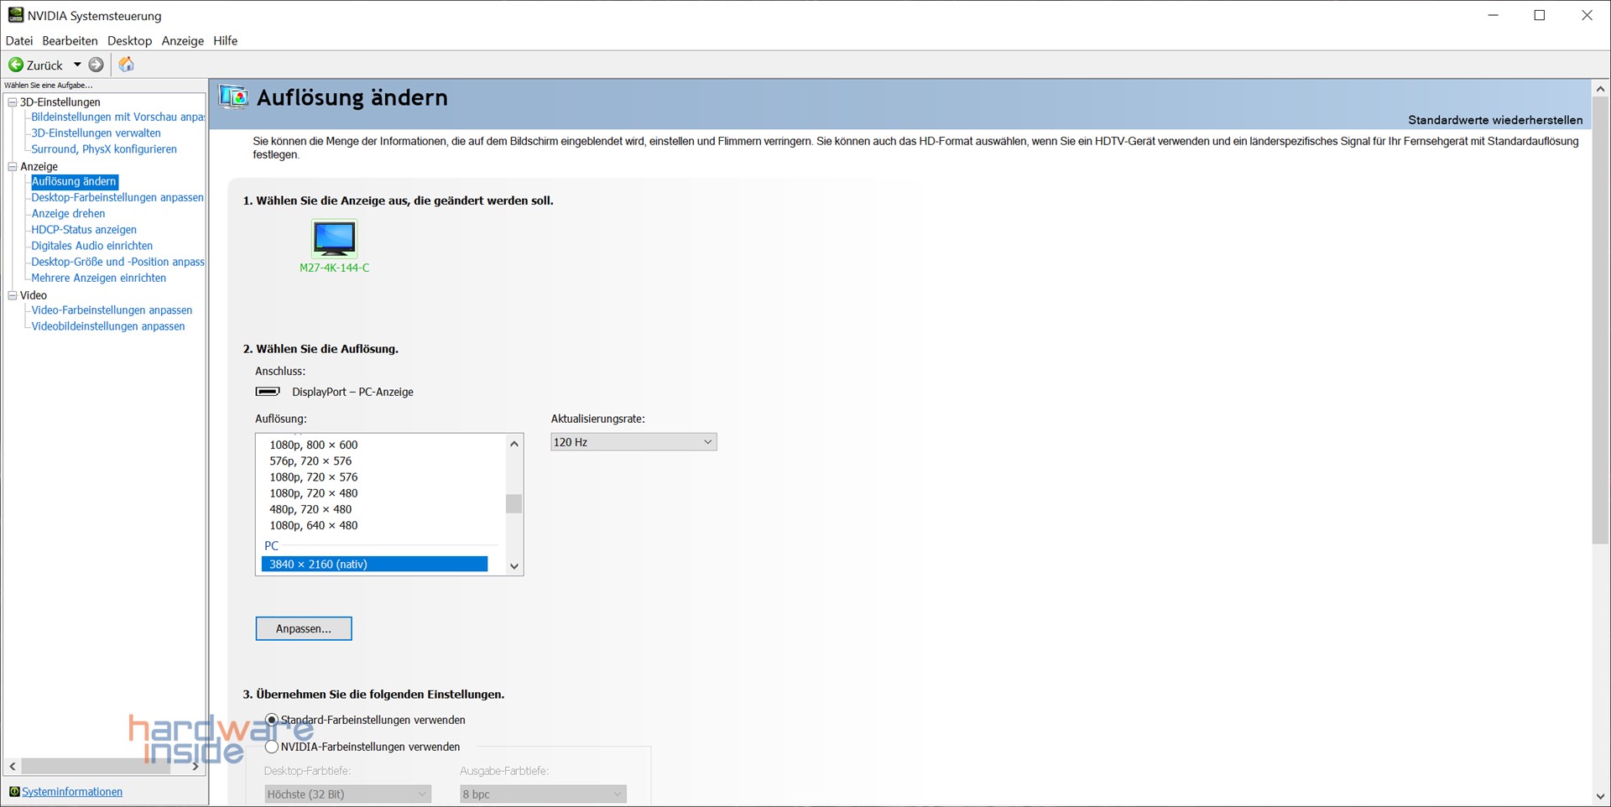Click the green Zurück back arrow icon
The width and height of the screenshot is (1611, 807).
16,65
